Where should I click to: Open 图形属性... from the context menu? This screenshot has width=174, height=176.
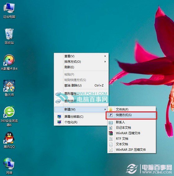coord(81,94)
